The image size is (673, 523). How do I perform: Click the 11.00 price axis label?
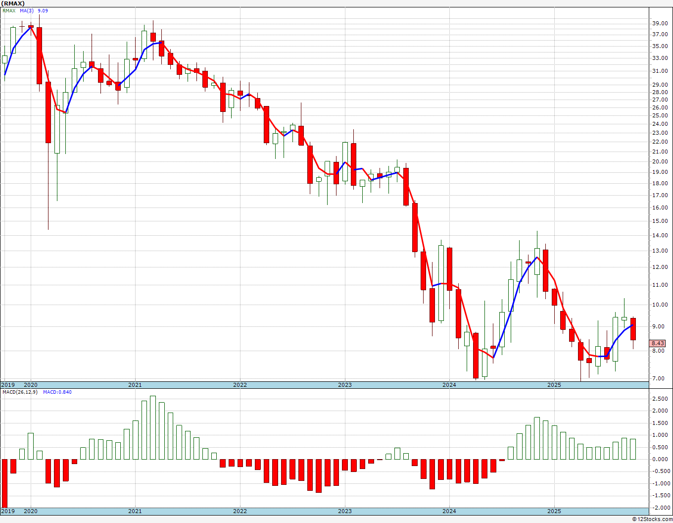point(660,285)
